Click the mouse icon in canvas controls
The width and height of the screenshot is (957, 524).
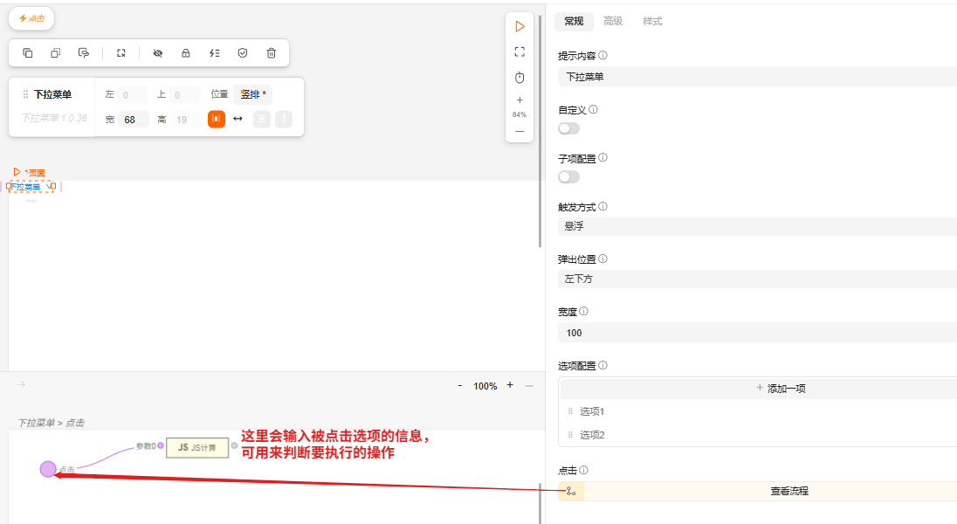tap(520, 78)
